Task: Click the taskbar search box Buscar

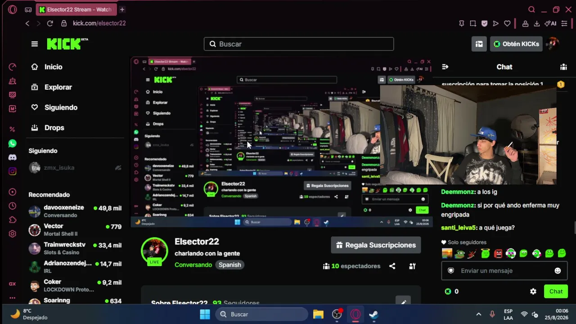Action: pos(261,314)
